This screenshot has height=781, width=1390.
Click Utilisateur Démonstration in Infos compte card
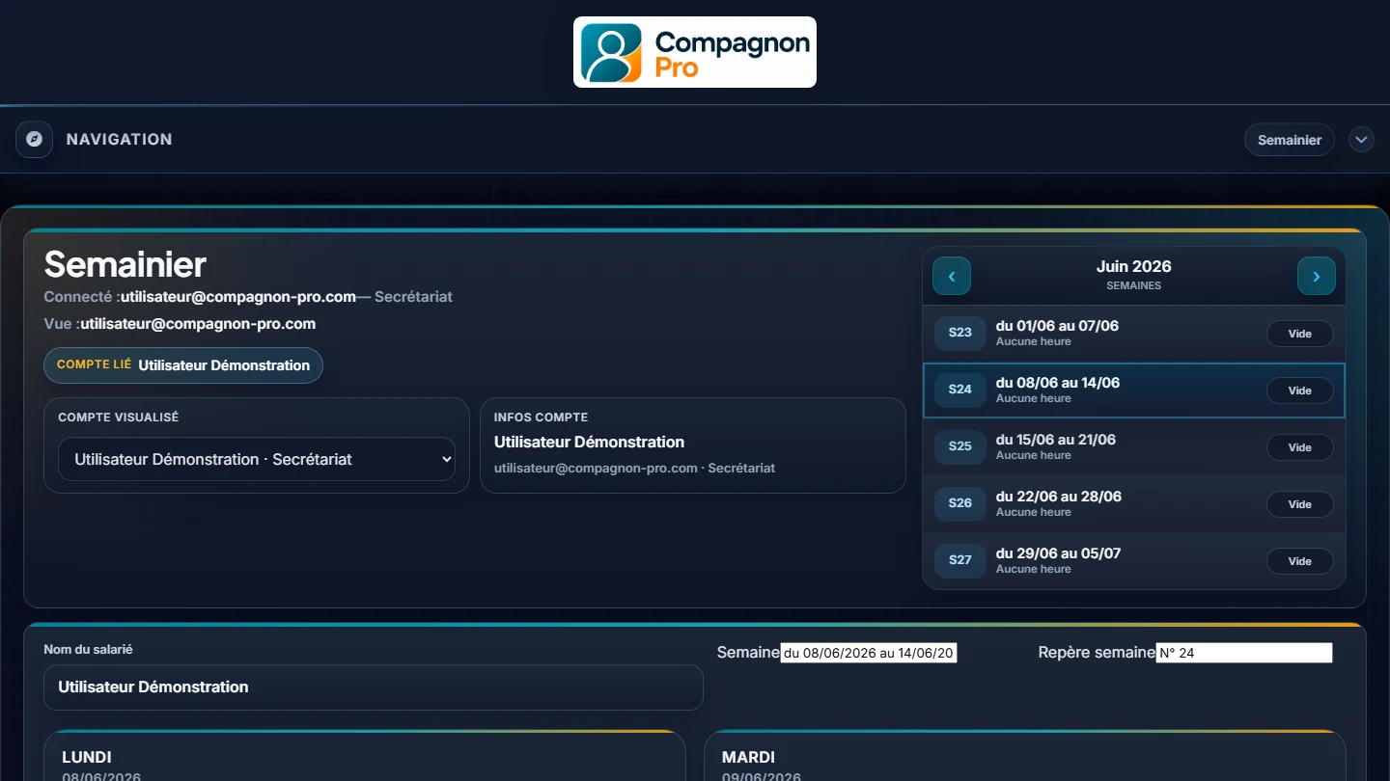tap(589, 443)
